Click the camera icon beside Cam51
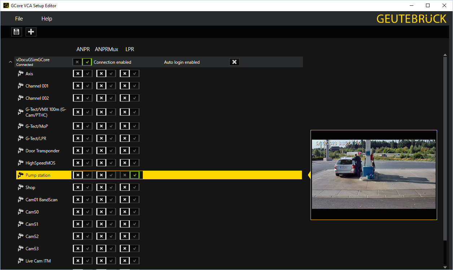This screenshot has width=453, height=270. [21, 224]
